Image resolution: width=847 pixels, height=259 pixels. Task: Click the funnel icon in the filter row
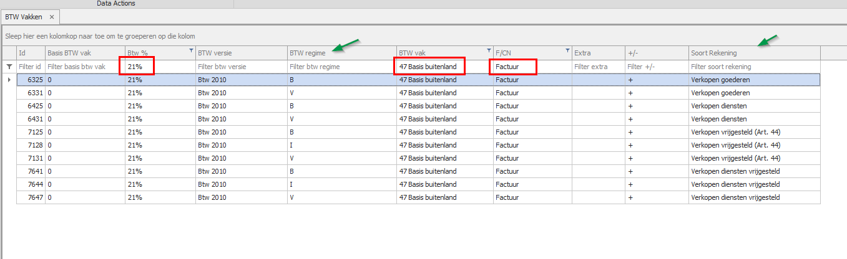point(9,67)
